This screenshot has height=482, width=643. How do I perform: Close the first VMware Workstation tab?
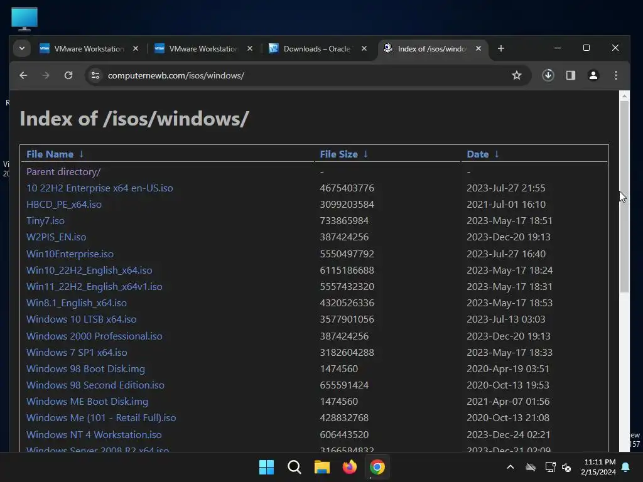tap(136, 48)
